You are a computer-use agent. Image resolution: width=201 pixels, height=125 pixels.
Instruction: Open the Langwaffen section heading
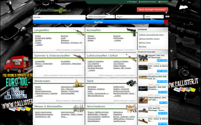(x=42, y=30)
